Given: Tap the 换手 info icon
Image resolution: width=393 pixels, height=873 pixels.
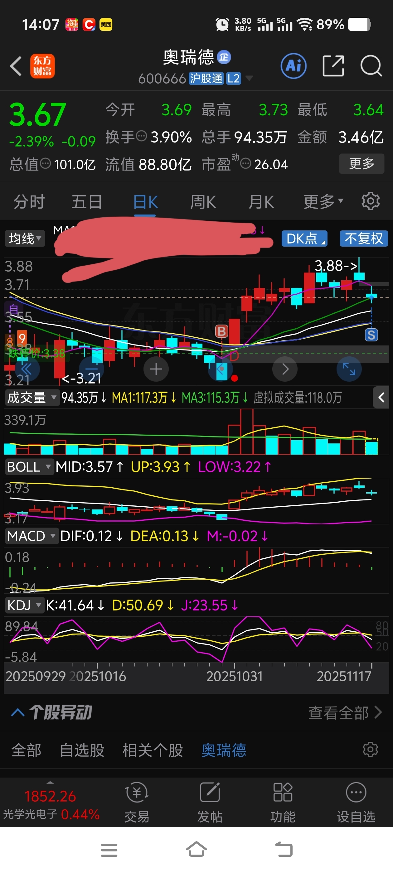Looking at the screenshot, I should click(x=141, y=136).
